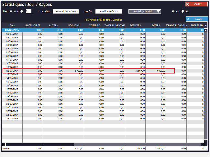210x157 pixels.
Task: Click the Date column header
Action: coord(12,25)
